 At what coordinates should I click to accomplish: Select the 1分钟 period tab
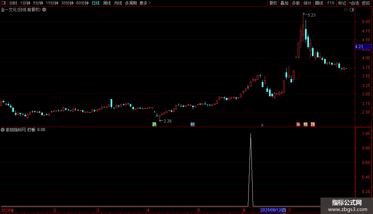[25, 3]
